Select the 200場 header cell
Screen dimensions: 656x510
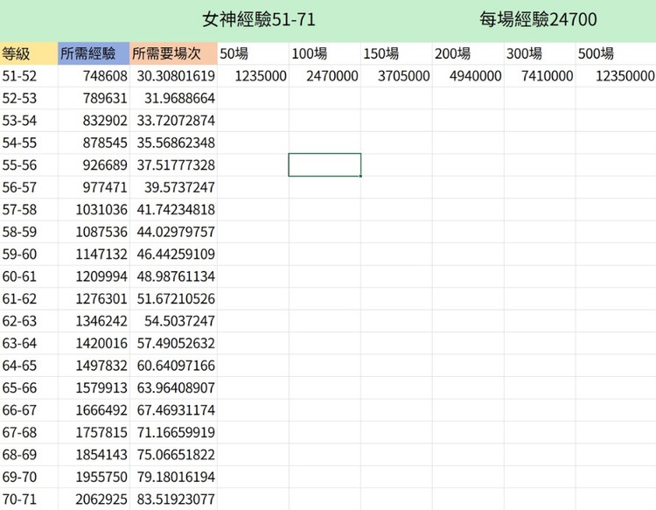click(x=468, y=53)
